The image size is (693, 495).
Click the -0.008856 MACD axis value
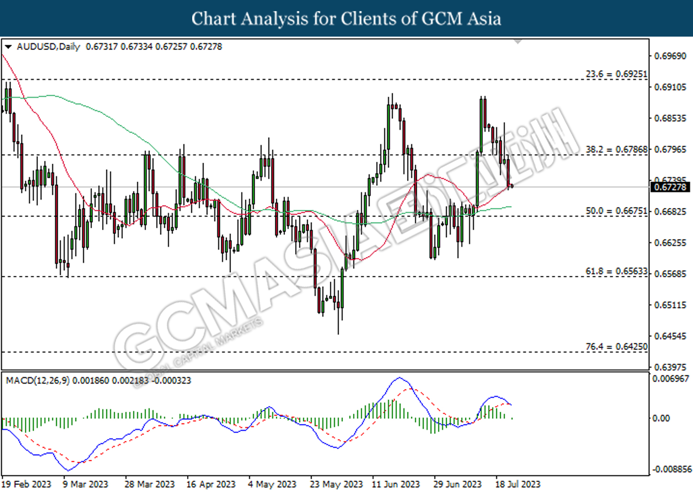(671, 469)
